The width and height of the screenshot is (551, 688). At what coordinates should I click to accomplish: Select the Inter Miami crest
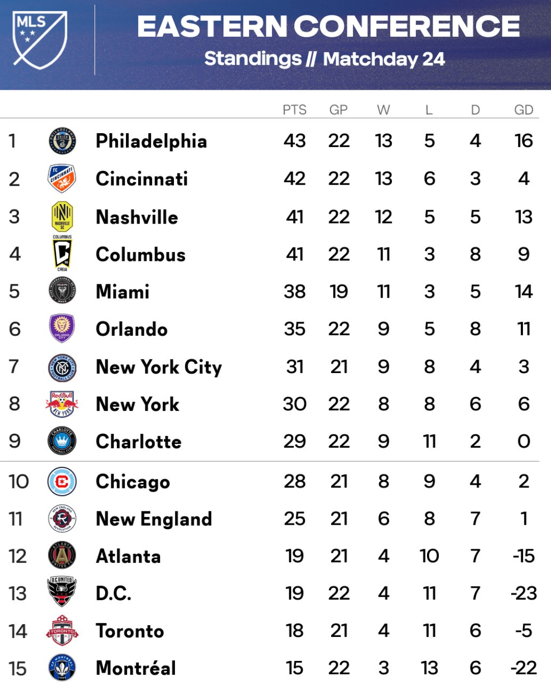[x=62, y=291]
